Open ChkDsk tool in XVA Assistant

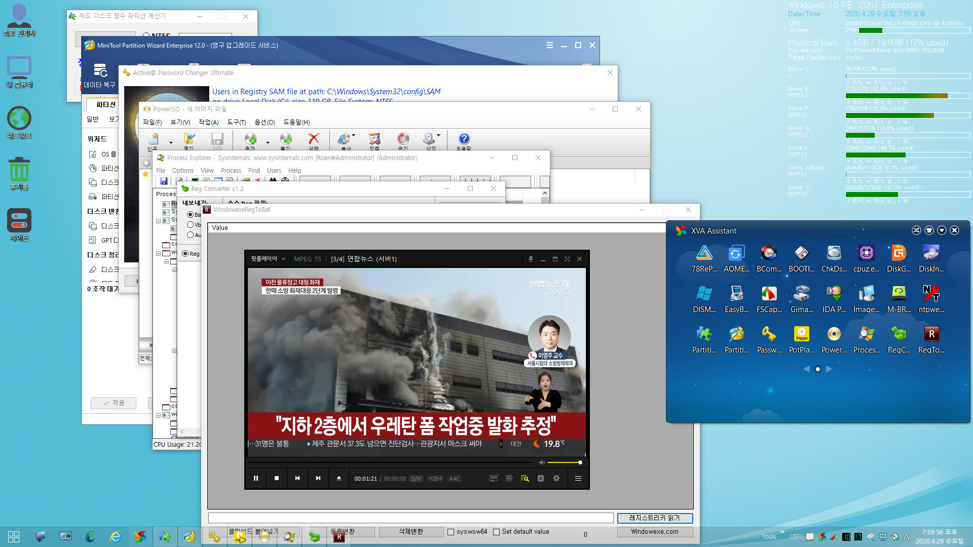tap(834, 258)
